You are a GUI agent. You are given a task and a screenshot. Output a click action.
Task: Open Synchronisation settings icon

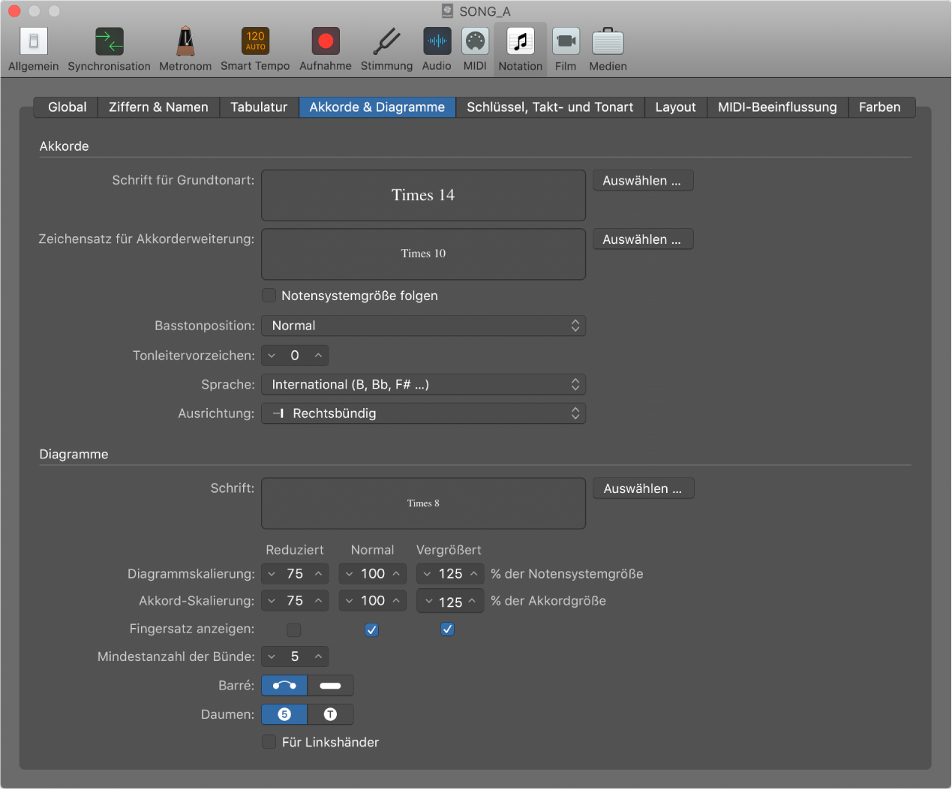[109, 42]
